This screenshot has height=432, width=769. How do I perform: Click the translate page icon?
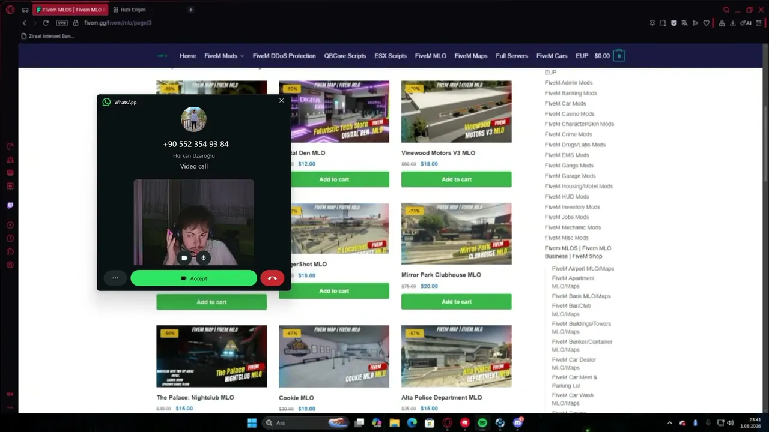tap(684, 23)
